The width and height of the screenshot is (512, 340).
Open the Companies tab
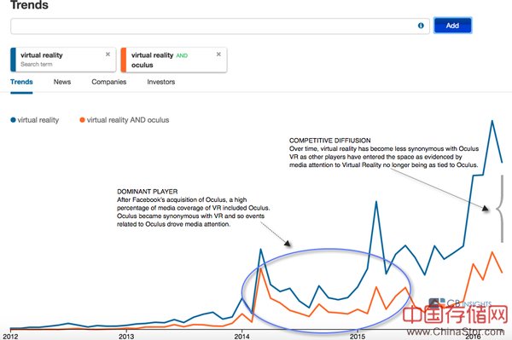(x=108, y=82)
